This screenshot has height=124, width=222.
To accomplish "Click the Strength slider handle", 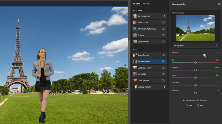I will (x=205, y=55).
